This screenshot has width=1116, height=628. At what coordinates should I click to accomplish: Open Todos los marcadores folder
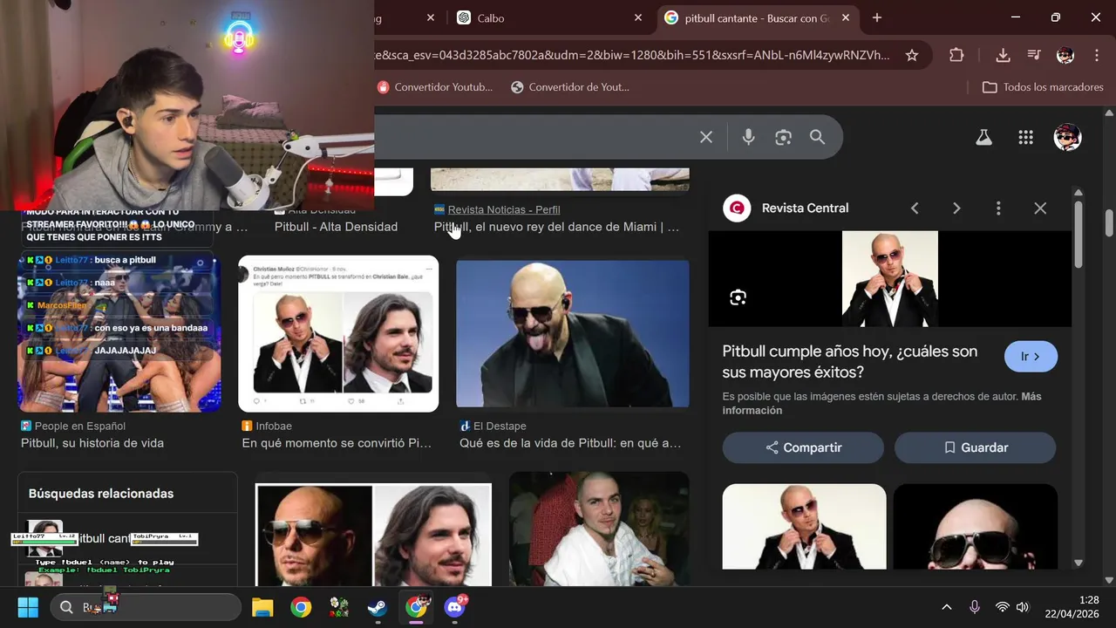(x=1043, y=87)
